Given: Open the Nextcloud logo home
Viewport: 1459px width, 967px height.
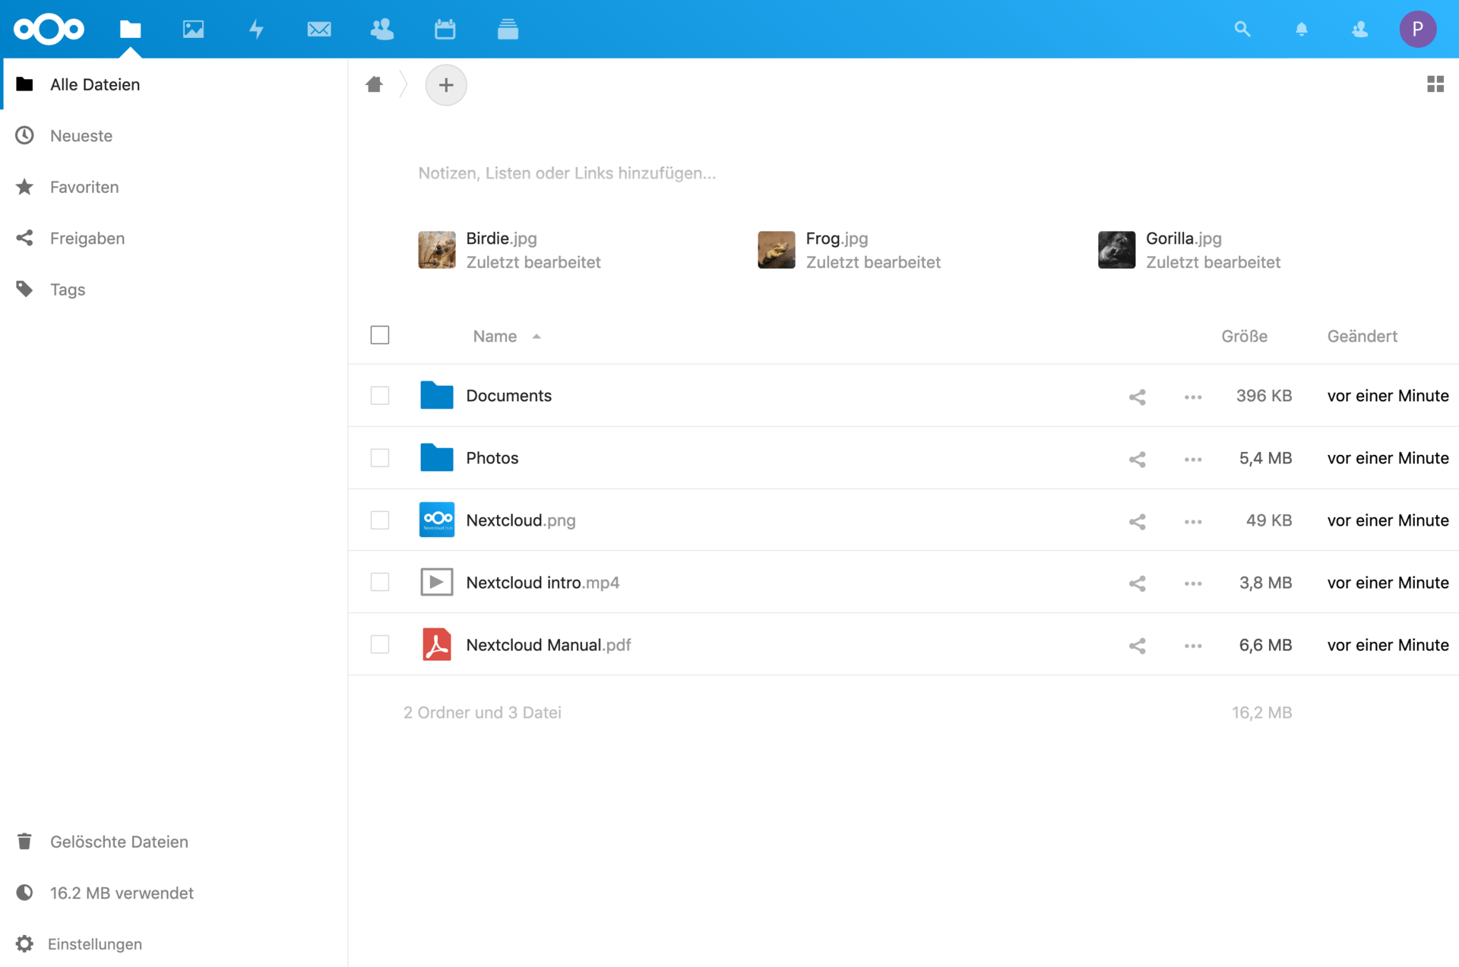Looking at the screenshot, I should (49, 29).
